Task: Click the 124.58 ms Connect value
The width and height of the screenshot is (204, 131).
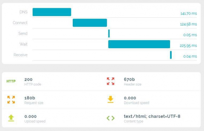Action: pos(188,24)
